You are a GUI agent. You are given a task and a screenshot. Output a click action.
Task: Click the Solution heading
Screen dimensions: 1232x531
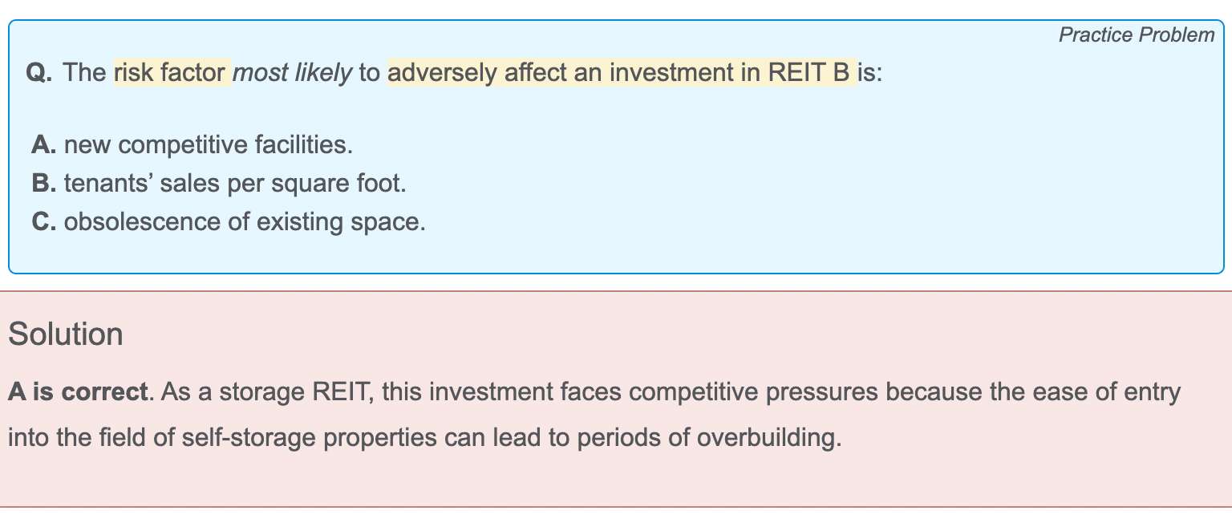point(66,334)
